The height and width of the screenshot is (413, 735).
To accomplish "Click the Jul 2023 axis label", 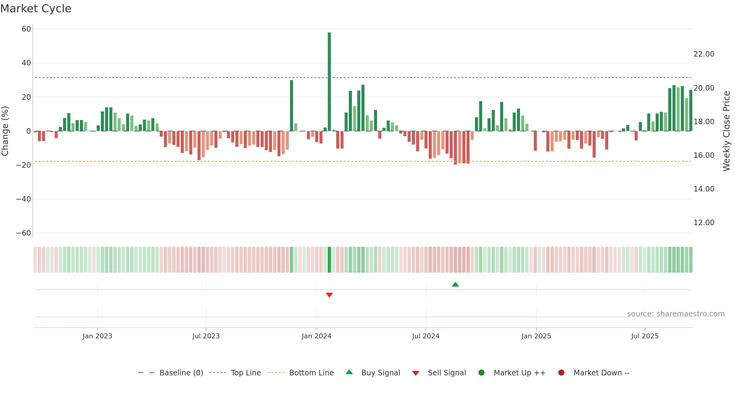I will (x=206, y=336).
